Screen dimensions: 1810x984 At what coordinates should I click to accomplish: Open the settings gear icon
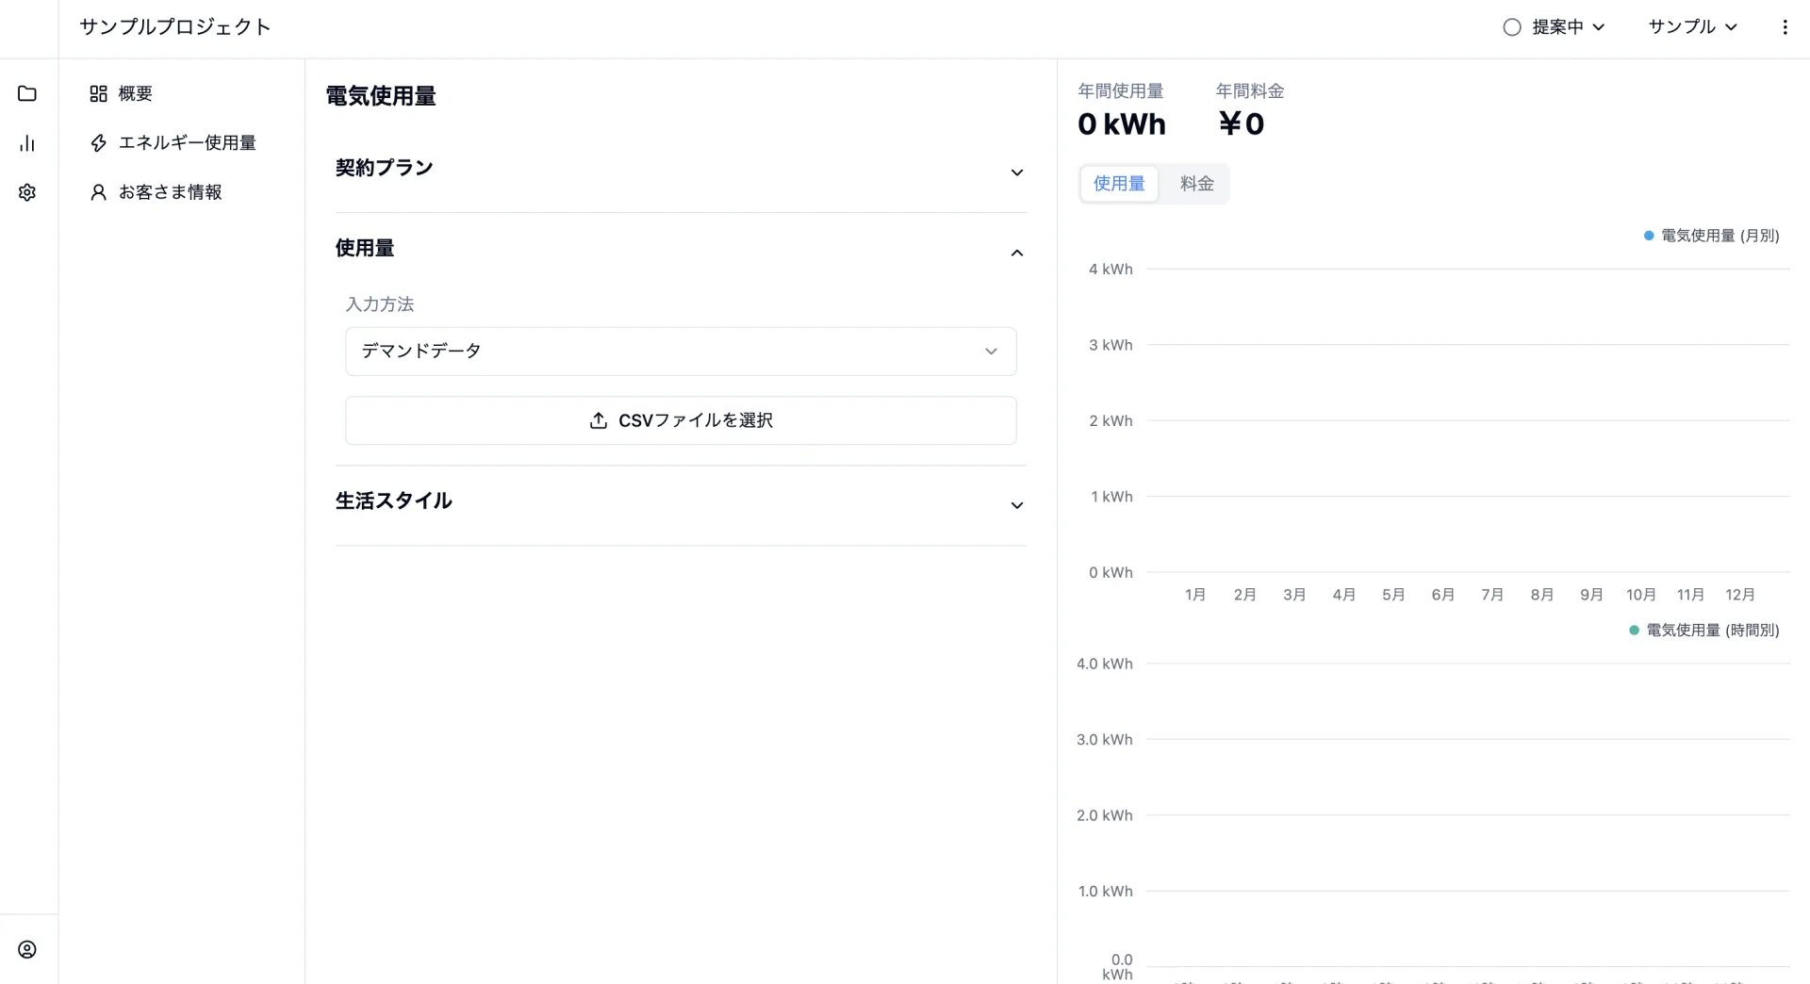point(27,192)
